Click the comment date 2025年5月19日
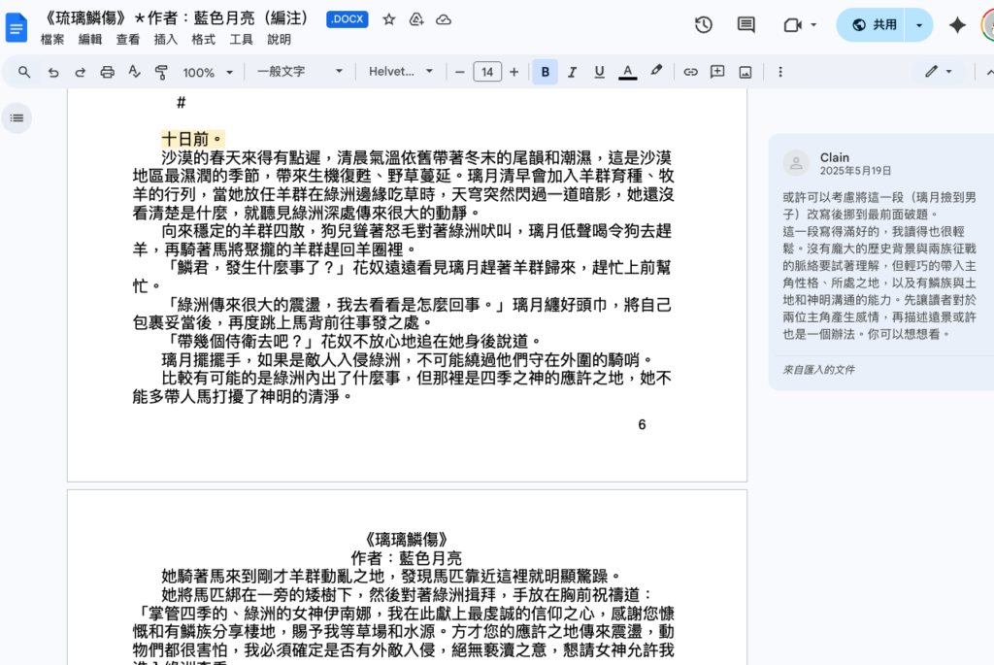Screen dimensions: 994x665 coord(855,171)
